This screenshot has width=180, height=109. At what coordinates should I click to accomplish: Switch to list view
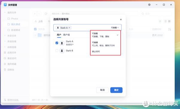(x=166, y=21)
